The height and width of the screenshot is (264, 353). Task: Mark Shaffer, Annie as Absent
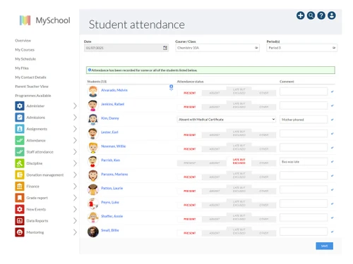(215, 219)
